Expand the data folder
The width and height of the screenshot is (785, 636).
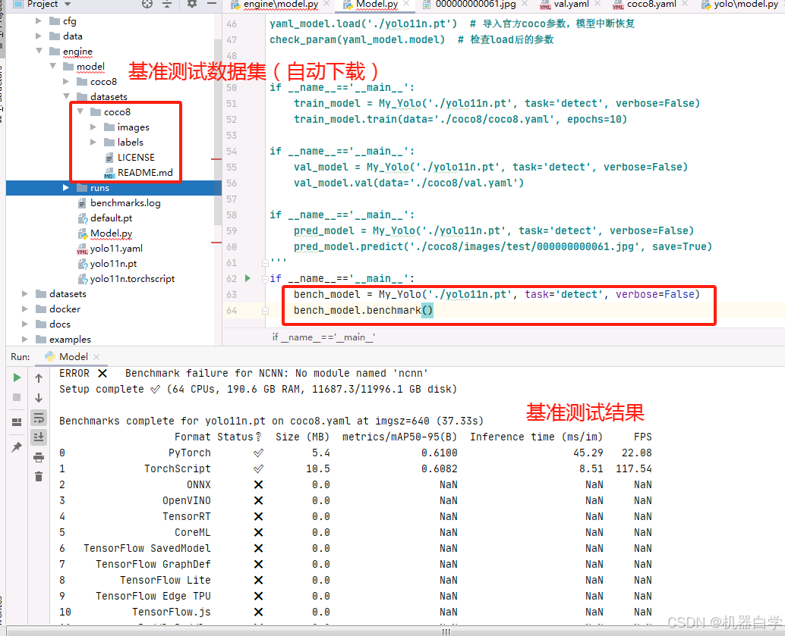[x=39, y=36]
